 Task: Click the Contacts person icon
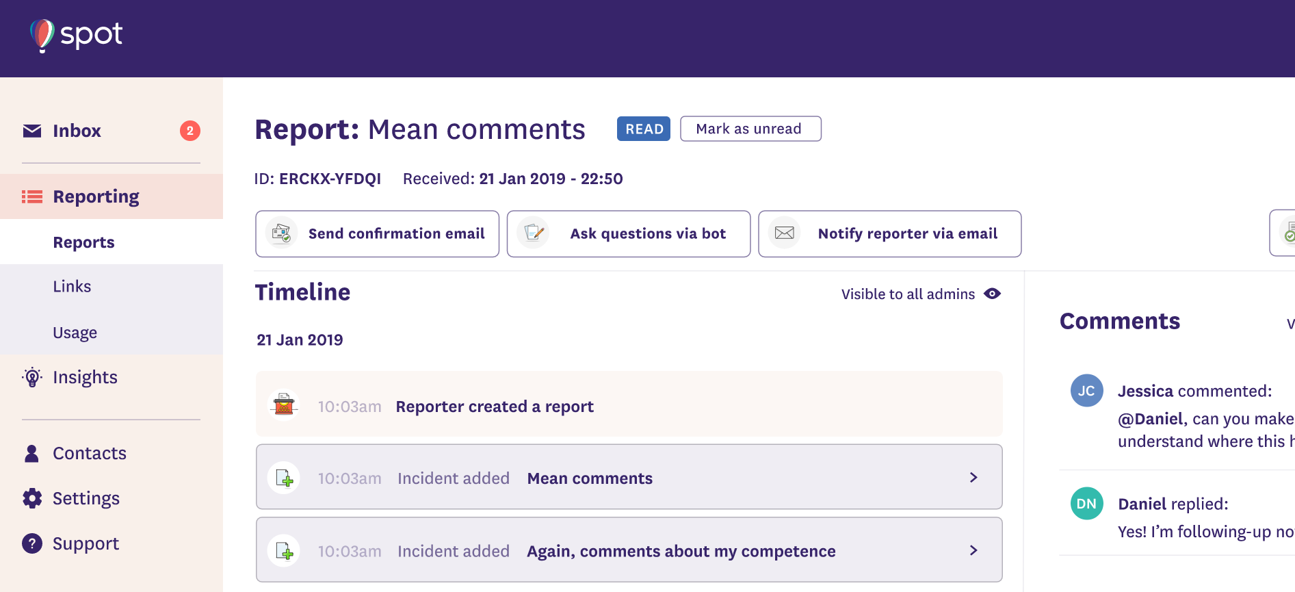pyautogui.click(x=32, y=453)
